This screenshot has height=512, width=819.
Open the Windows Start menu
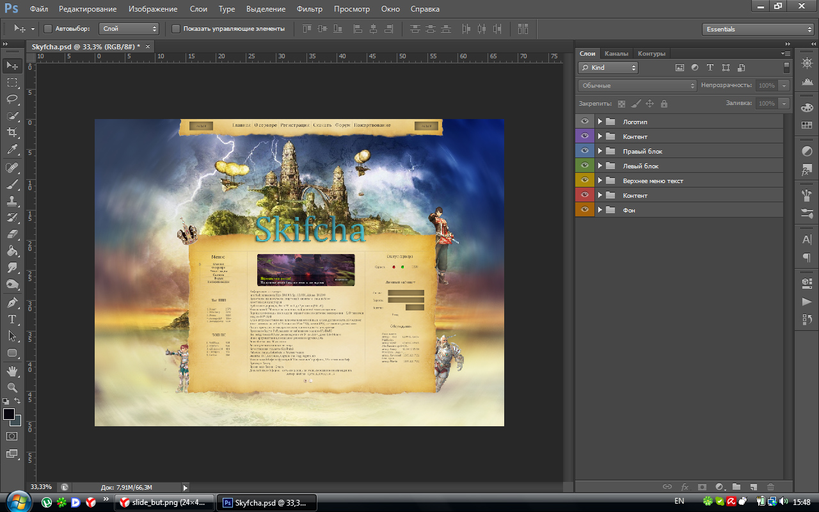pyautogui.click(x=18, y=501)
